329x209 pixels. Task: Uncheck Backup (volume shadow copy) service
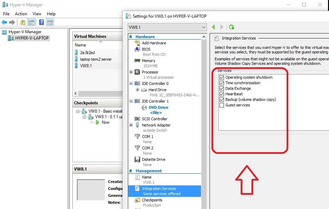tap(222, 99)
